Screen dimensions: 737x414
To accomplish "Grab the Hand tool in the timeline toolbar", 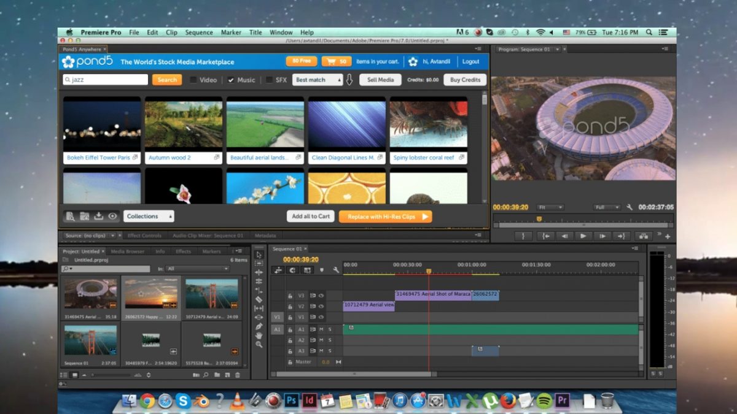I will coord(259,334).
